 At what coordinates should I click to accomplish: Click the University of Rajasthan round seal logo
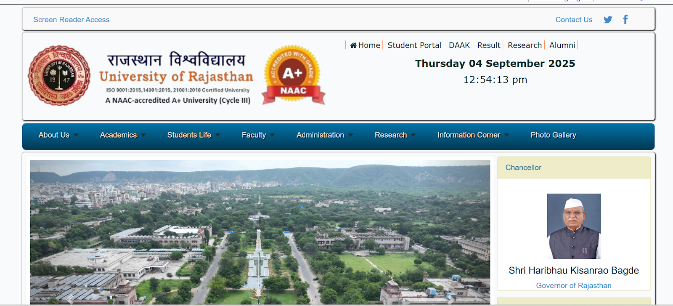click(x=59, y=75)
